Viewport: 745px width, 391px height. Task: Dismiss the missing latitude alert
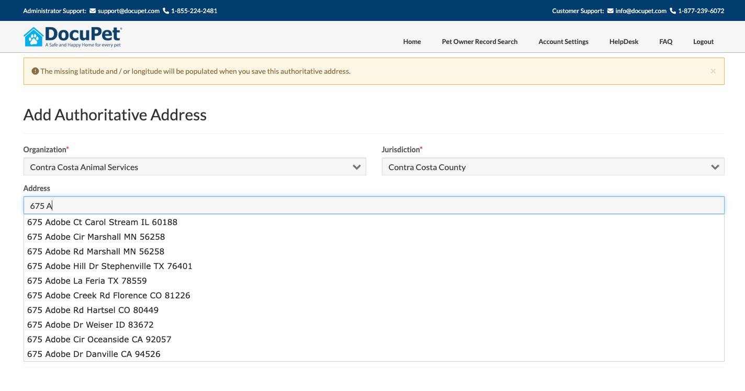713,71
